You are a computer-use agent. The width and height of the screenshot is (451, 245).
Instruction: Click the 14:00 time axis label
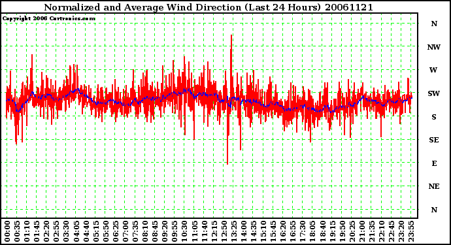click(x=244, y=231)
